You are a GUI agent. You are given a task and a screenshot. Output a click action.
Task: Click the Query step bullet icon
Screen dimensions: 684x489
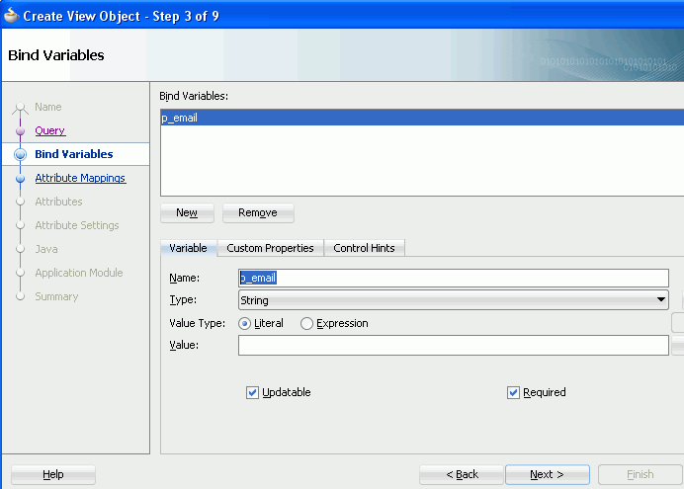(x=20, y=130)
